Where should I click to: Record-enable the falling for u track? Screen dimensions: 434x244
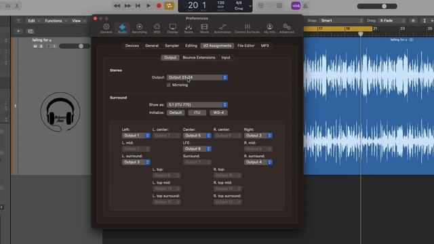click(48, 46)
